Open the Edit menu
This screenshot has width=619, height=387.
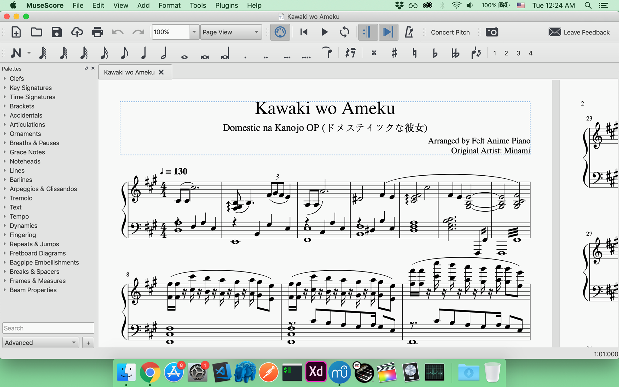(x=98, y=5)
